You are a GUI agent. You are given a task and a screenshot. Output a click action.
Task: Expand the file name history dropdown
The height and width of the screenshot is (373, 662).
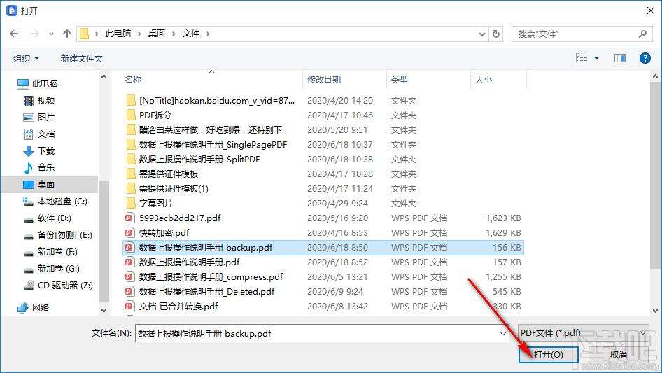[x=503, y=333]
